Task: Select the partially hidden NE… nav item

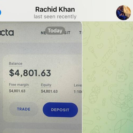Action: click(x=43, y=33)
